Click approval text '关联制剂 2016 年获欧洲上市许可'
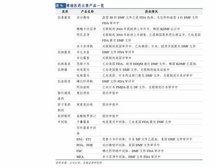Viewport: 216px width, 168px height. (126, 29)
